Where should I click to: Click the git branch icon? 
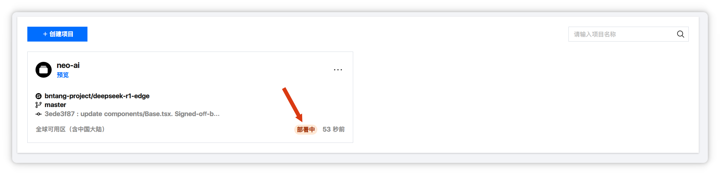tap(39, 105)
